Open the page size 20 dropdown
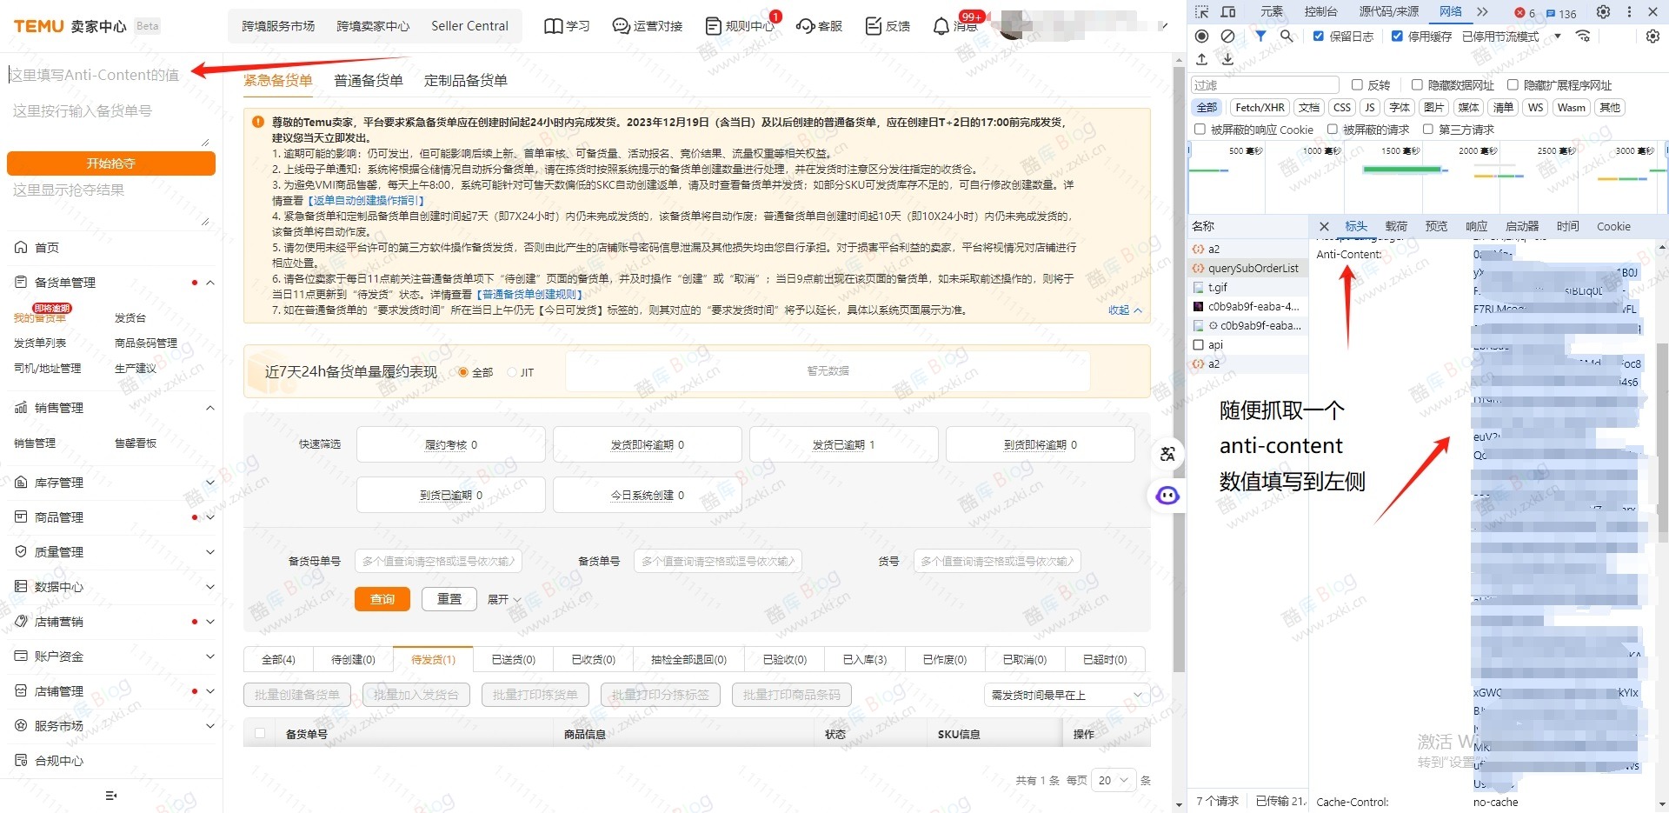 pyautogui.click(x=1113, y=780)
